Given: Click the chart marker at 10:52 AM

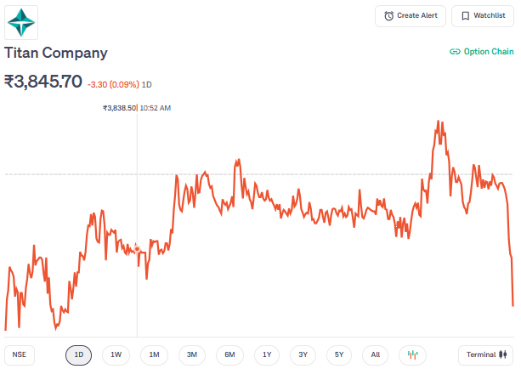Looking at the screenshot, I should (137, 249).
